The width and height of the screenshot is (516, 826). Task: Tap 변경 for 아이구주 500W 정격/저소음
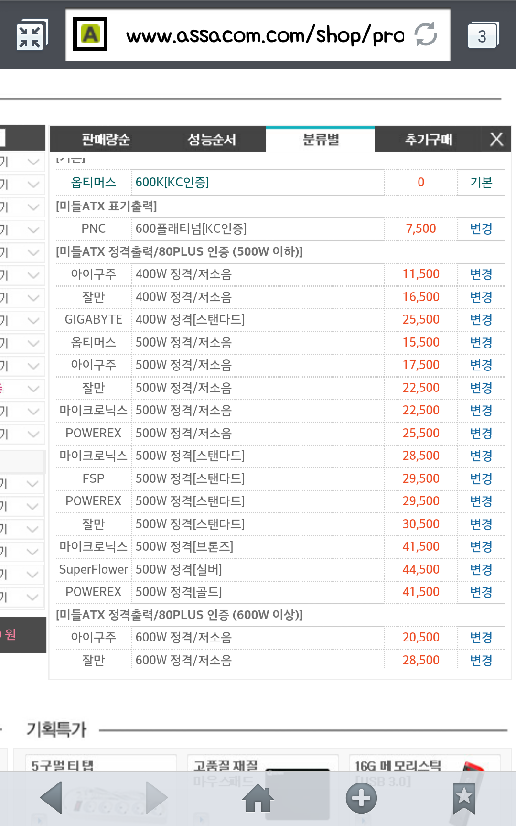pos(481,365)
